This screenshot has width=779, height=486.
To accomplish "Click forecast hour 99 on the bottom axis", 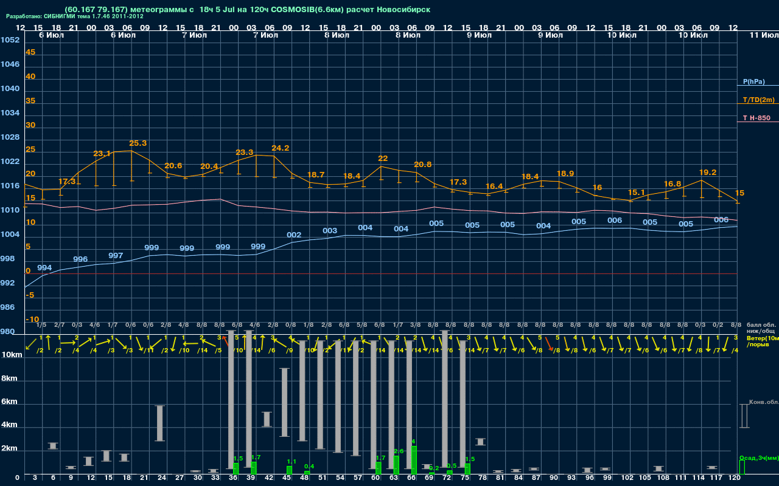I will (607, 478).
